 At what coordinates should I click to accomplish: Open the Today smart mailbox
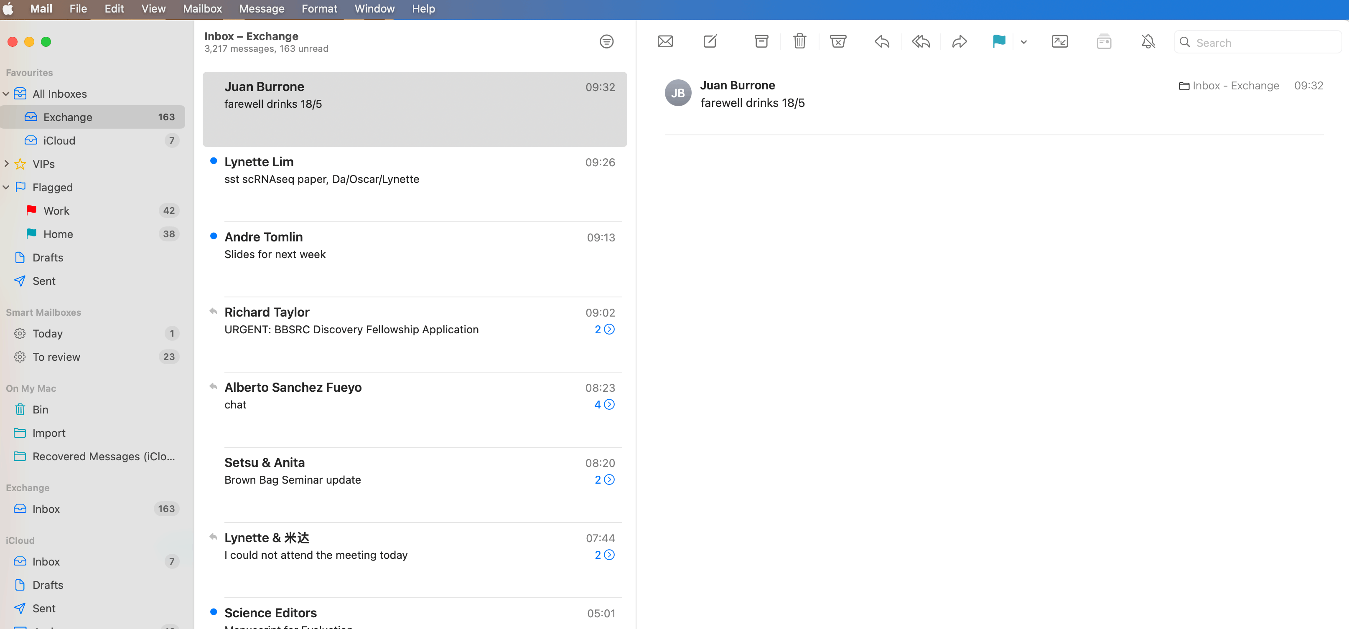coord(93,333)
